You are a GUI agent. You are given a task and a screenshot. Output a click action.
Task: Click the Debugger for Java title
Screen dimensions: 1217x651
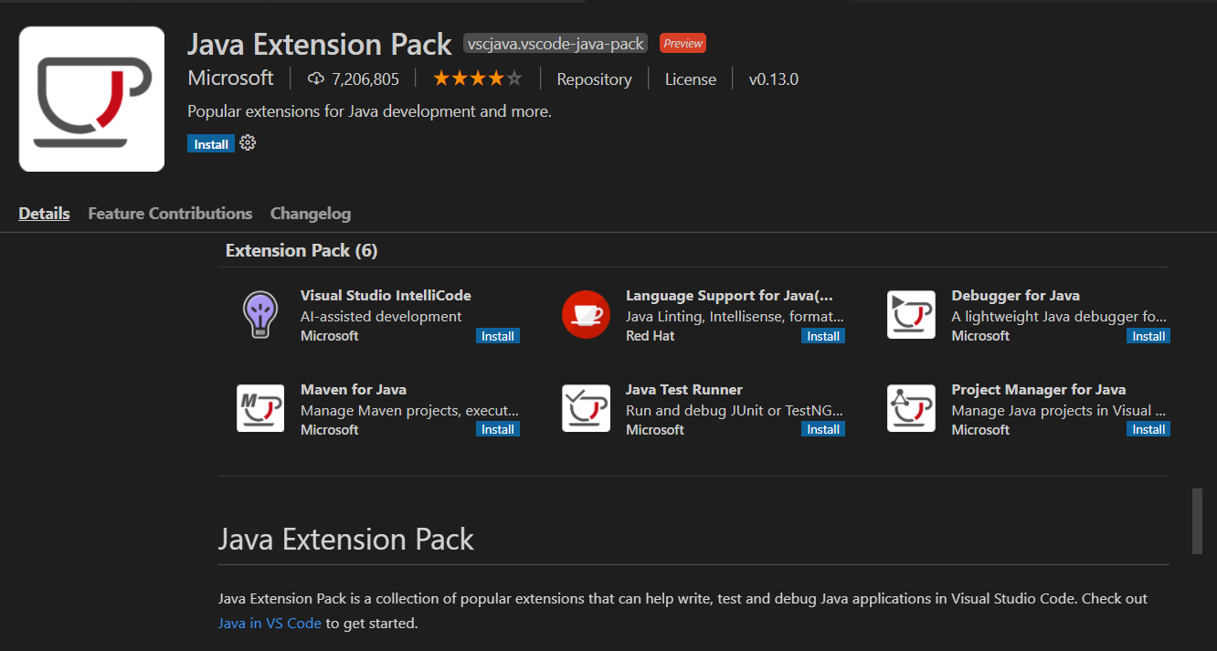click(x=1015, y=296)
